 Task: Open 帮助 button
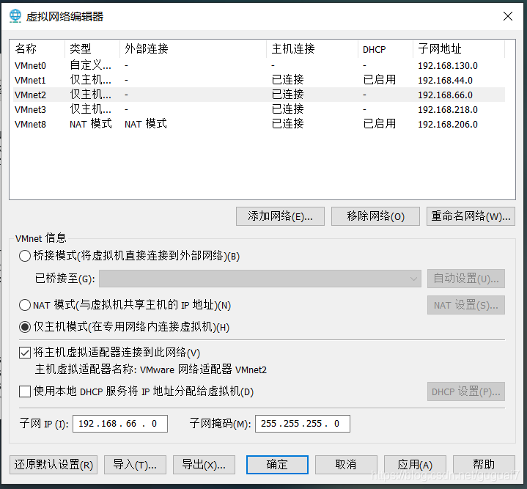(484, 465)
